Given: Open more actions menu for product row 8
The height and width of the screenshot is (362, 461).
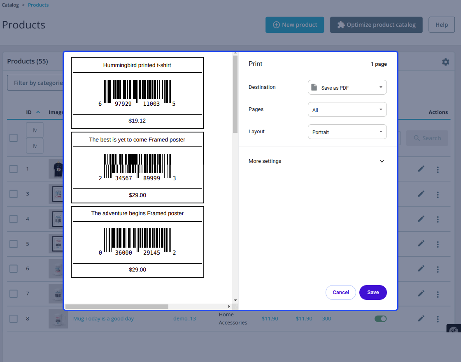Looking at the screenshot, I should click(438, 319).
